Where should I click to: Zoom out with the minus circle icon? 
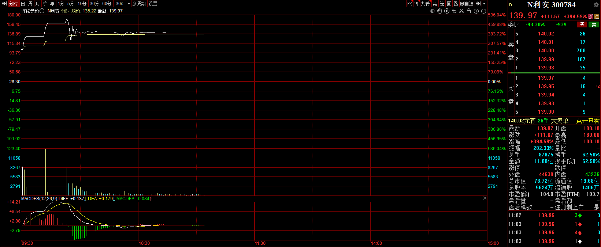click(483, 11)
